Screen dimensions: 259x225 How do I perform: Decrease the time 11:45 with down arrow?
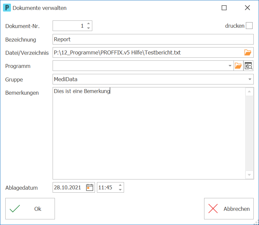click(120, 190)
